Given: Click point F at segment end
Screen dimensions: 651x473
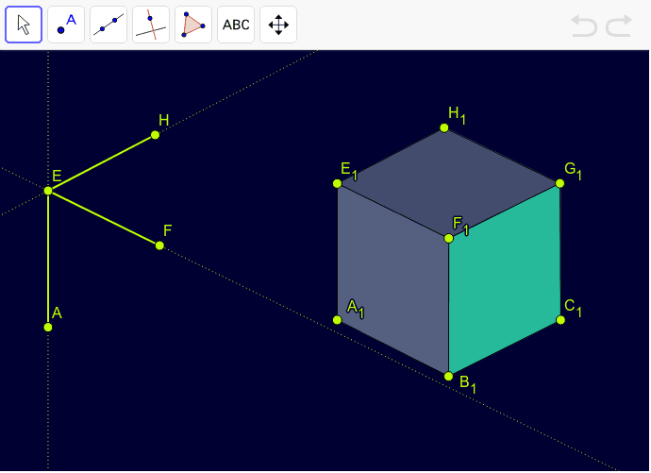Looking at the screenshot, I should point(159,245).
